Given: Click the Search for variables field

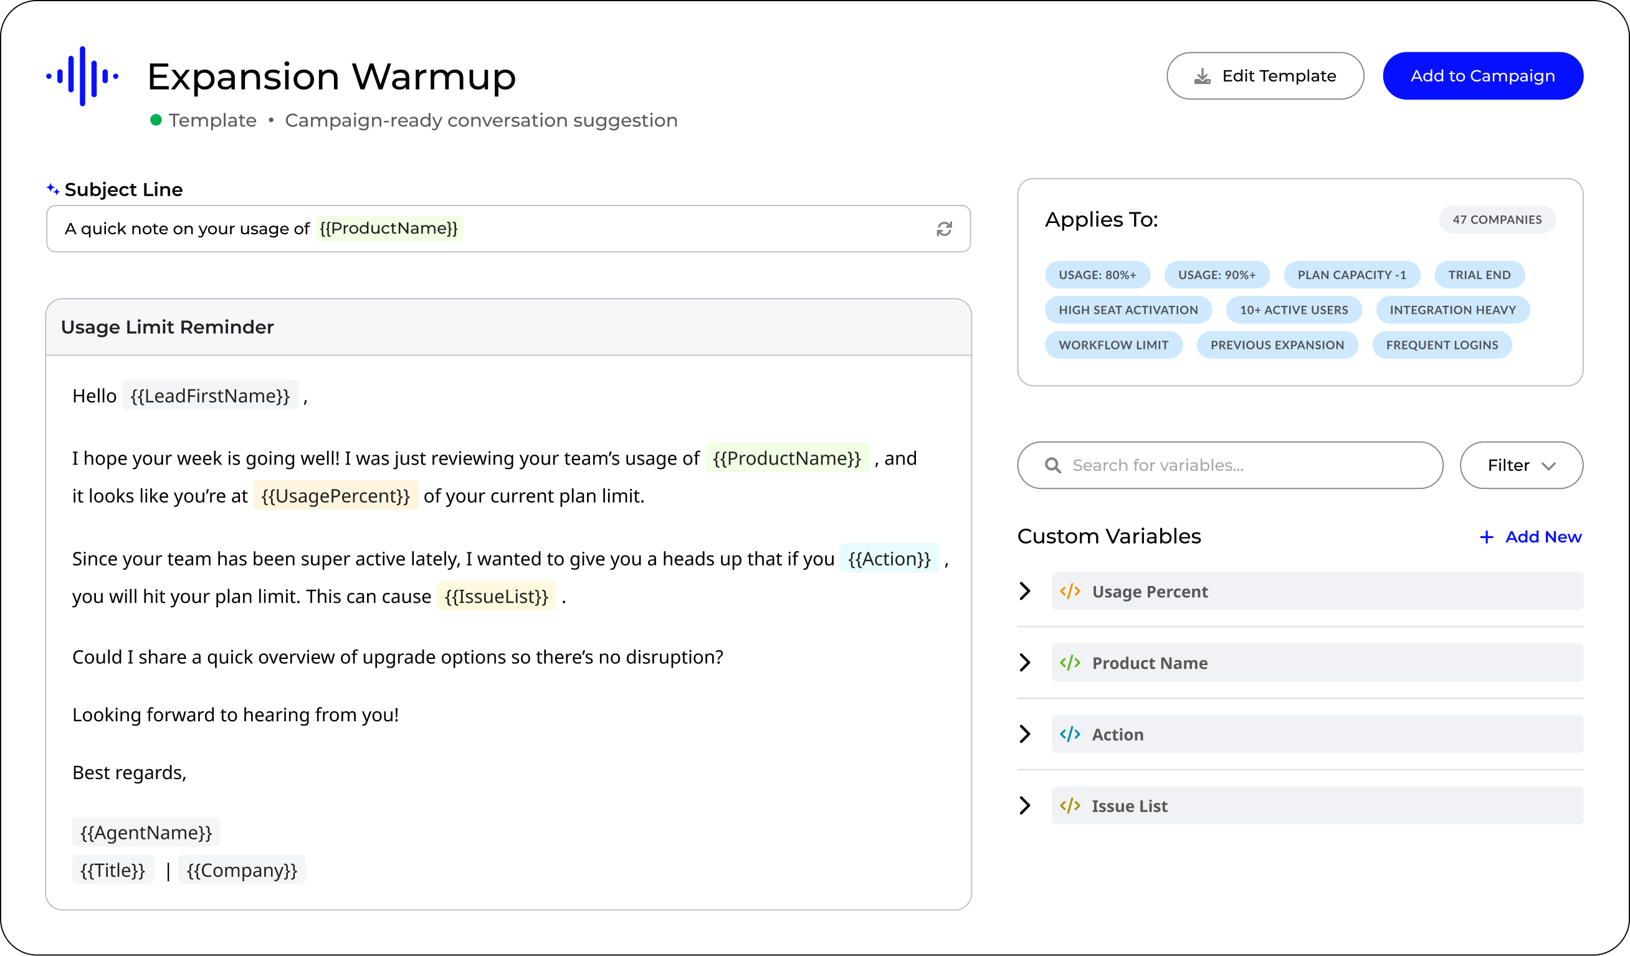Looking at the screenshot, I should (1230, 465).
